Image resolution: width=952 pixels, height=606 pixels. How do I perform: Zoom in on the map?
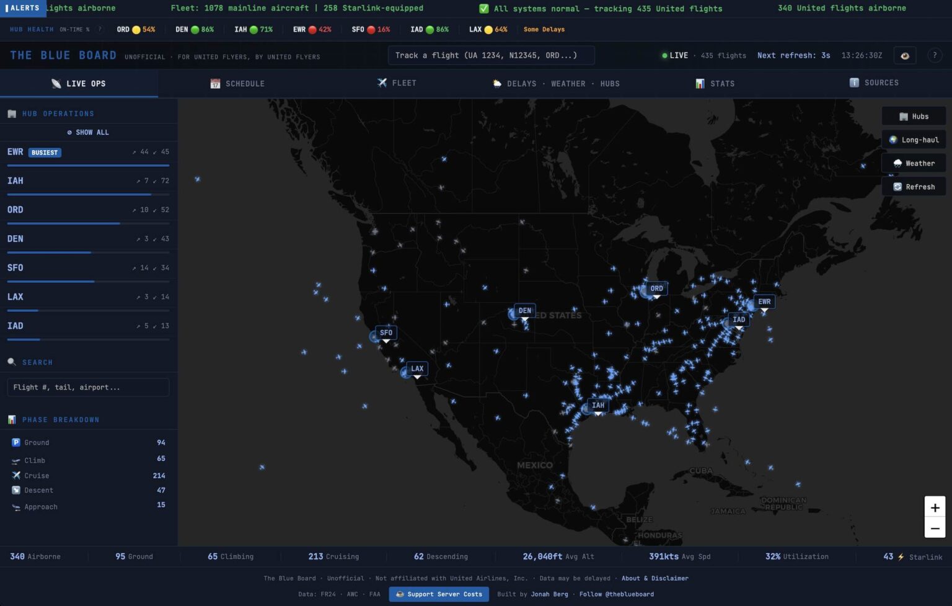pos(935,507)
